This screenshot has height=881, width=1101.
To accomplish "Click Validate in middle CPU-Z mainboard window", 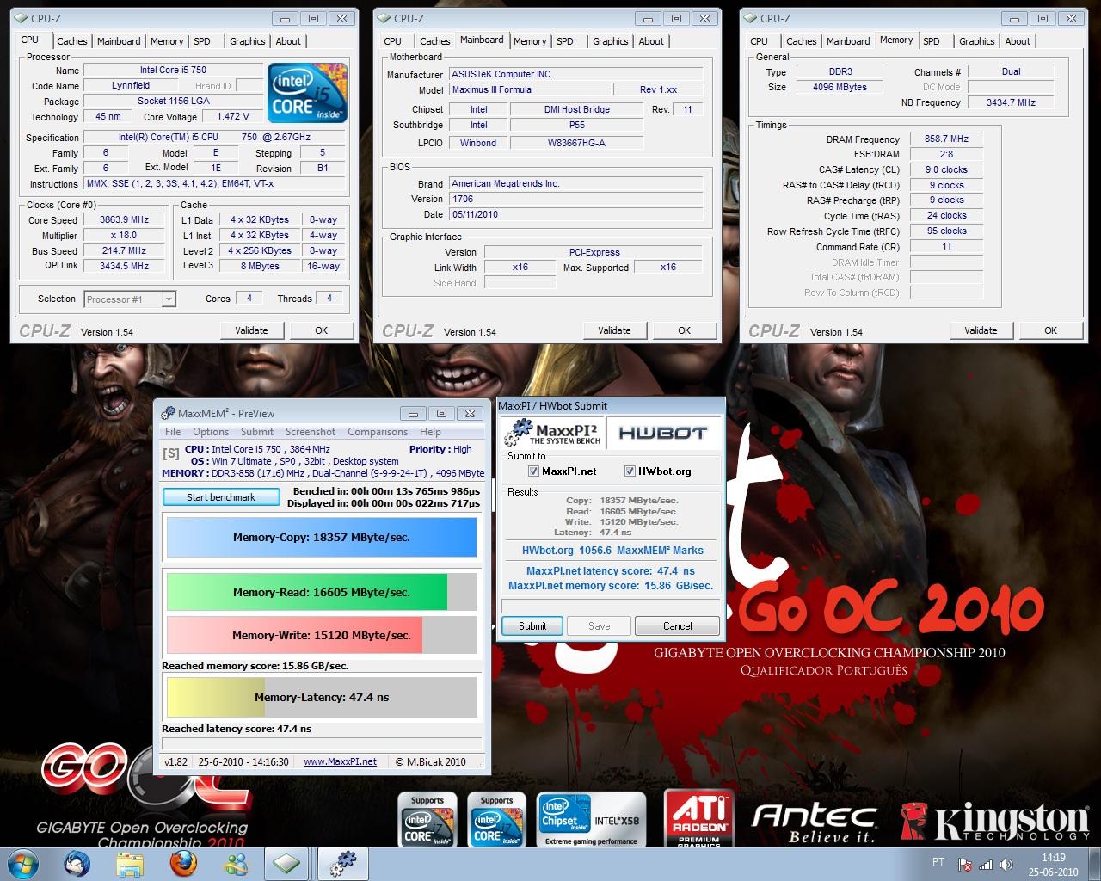I will [614, 330].
